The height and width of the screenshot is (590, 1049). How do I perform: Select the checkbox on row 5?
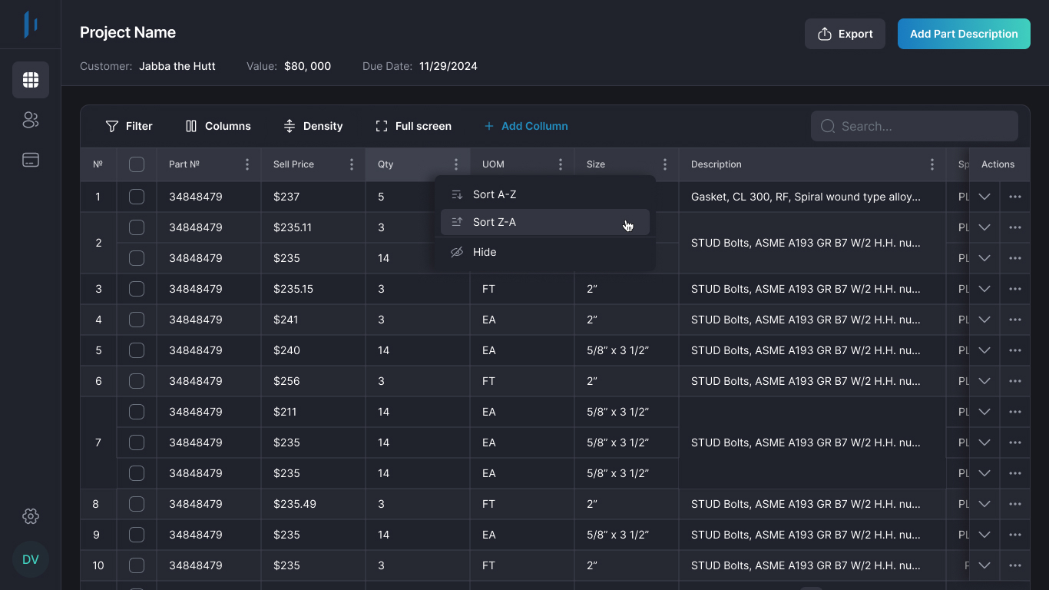point(136,350)
